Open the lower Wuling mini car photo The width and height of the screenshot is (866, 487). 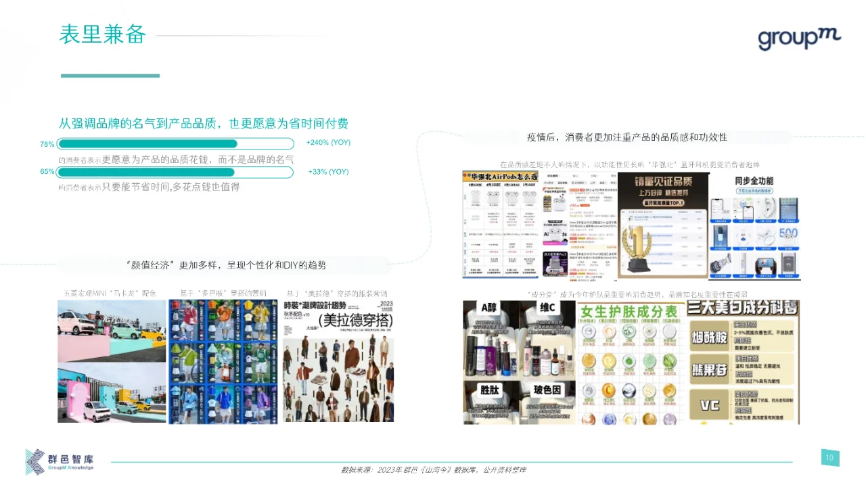112,393
